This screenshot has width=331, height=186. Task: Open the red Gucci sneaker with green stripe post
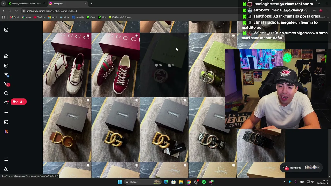tap(116, 65)
